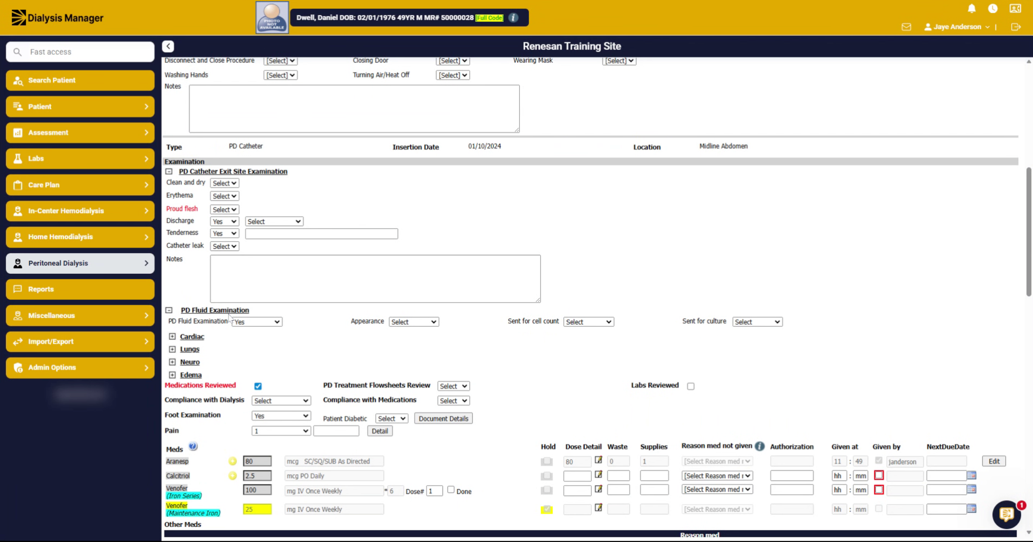Check the Labs Reviewed checkbox
1033x542 pixels.
pyautogui.click(x=691, y=386)
